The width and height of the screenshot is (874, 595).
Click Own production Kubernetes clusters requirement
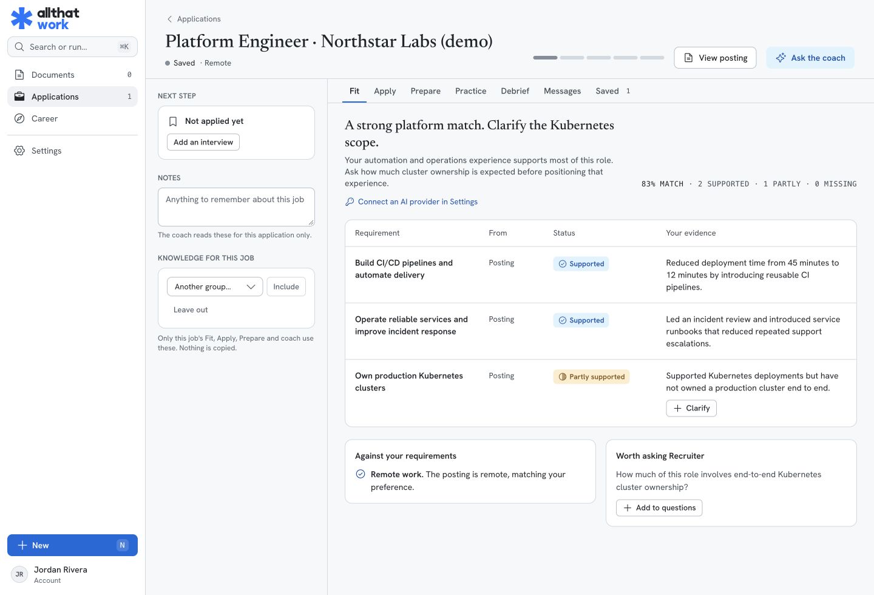click(409, 382)
